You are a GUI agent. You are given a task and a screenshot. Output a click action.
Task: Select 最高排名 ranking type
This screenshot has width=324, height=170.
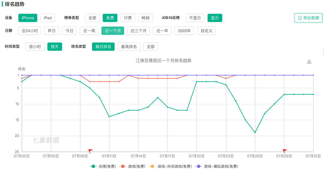pos(129,47)
